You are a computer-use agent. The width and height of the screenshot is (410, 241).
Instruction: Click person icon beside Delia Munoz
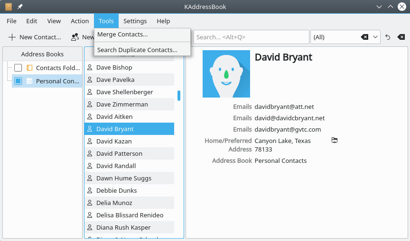(x=90, y=203)
